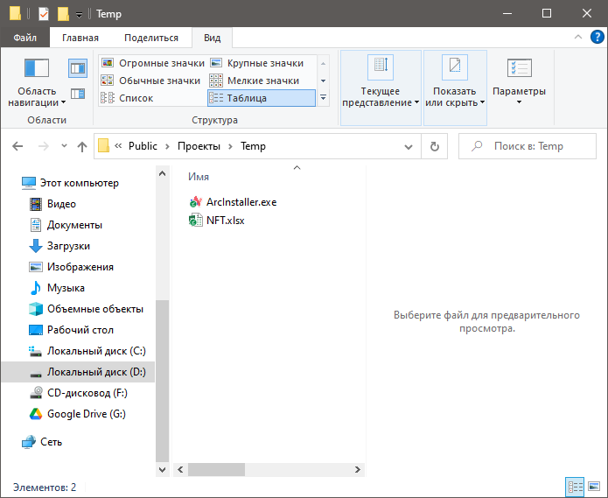The image size is (608, 498).
Task: Go up one folder level
Action: tap(82, 146)
